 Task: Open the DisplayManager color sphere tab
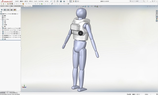click(15, 10)
